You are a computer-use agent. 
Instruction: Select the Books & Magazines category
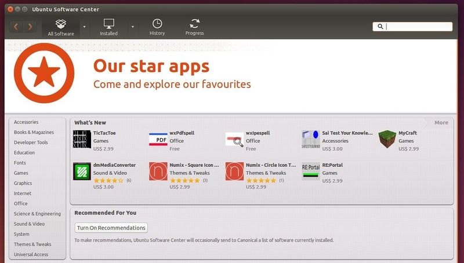[x=34, y=132]
